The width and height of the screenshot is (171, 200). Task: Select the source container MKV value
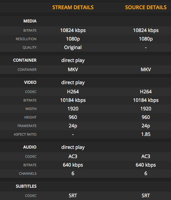click(146, 70)
